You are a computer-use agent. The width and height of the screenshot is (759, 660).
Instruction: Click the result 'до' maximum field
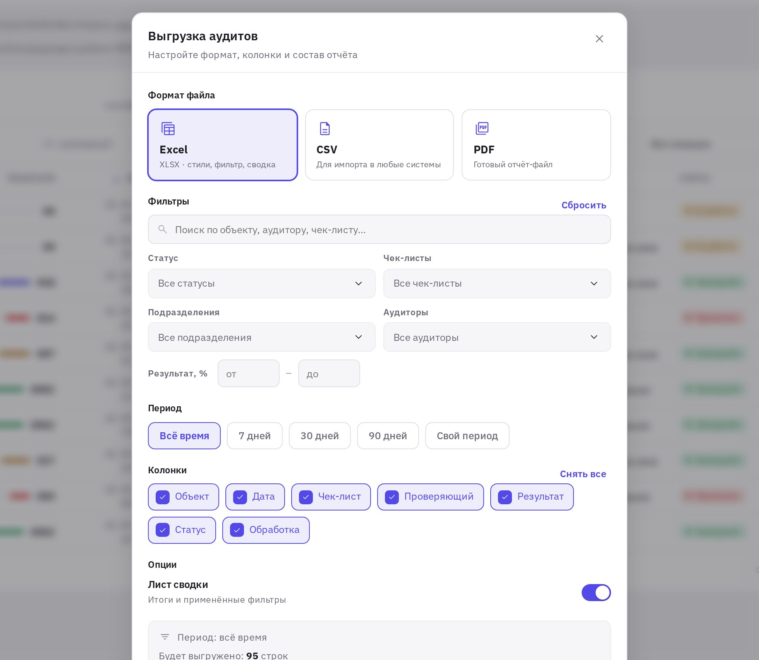click(x=329, y=373)
